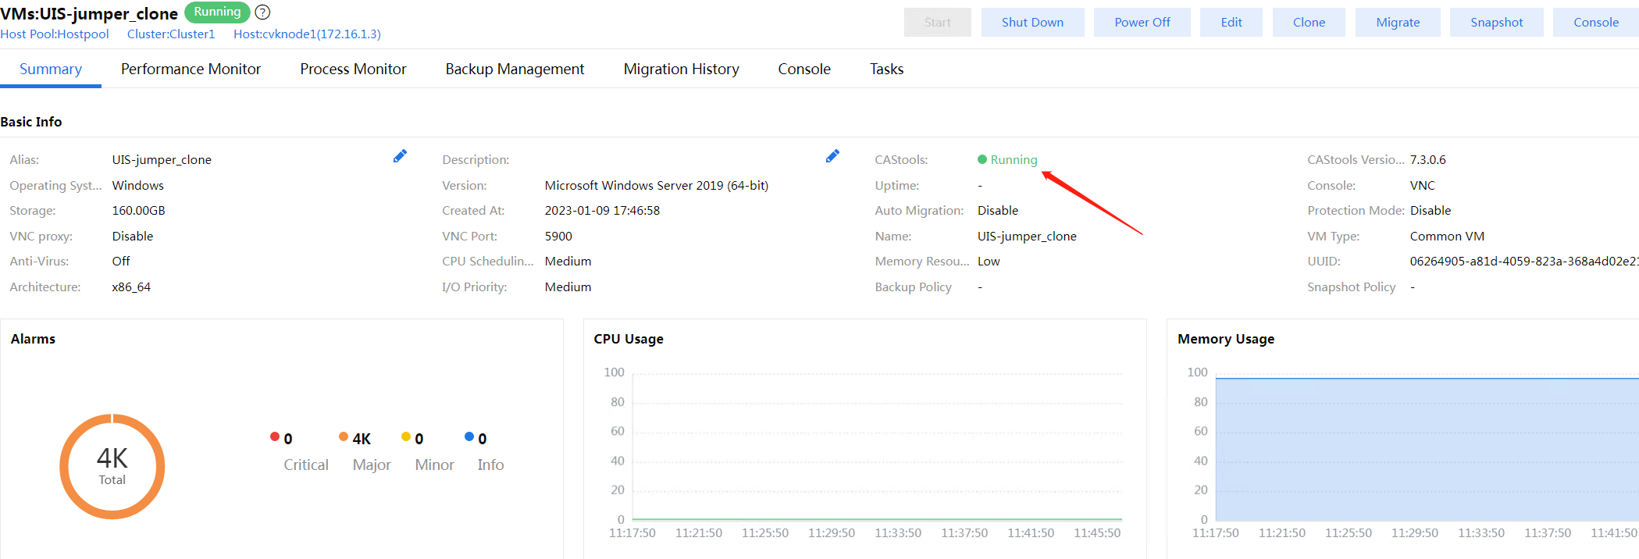The width and height of the screenshot is (1639, 559).
Task: Open the Performance Monitor tab
Action: (191, 69)
